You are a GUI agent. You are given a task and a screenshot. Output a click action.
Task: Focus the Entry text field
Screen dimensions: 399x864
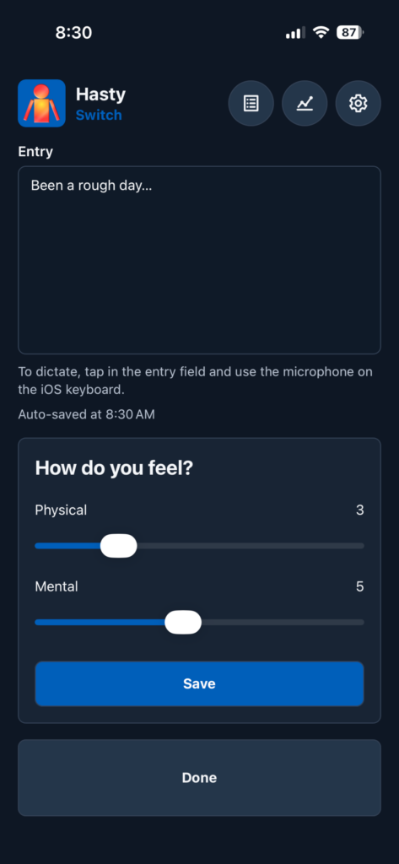coord(199,260)
